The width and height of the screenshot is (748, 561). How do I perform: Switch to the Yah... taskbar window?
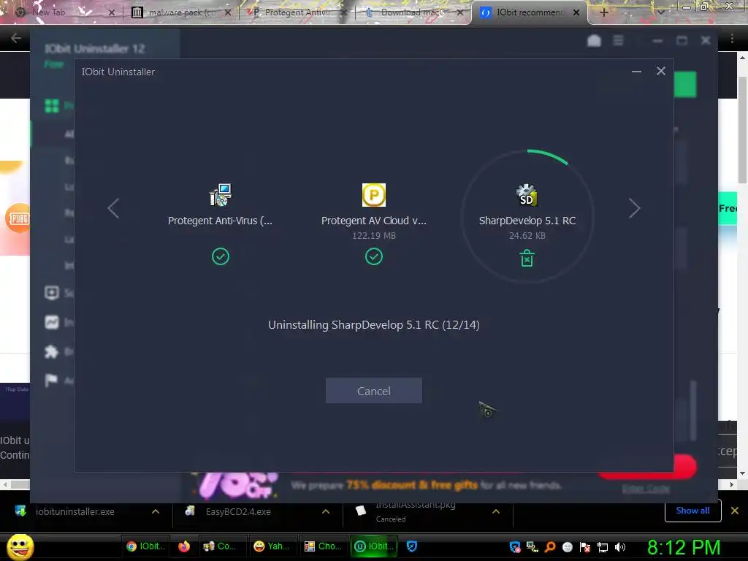272,546
